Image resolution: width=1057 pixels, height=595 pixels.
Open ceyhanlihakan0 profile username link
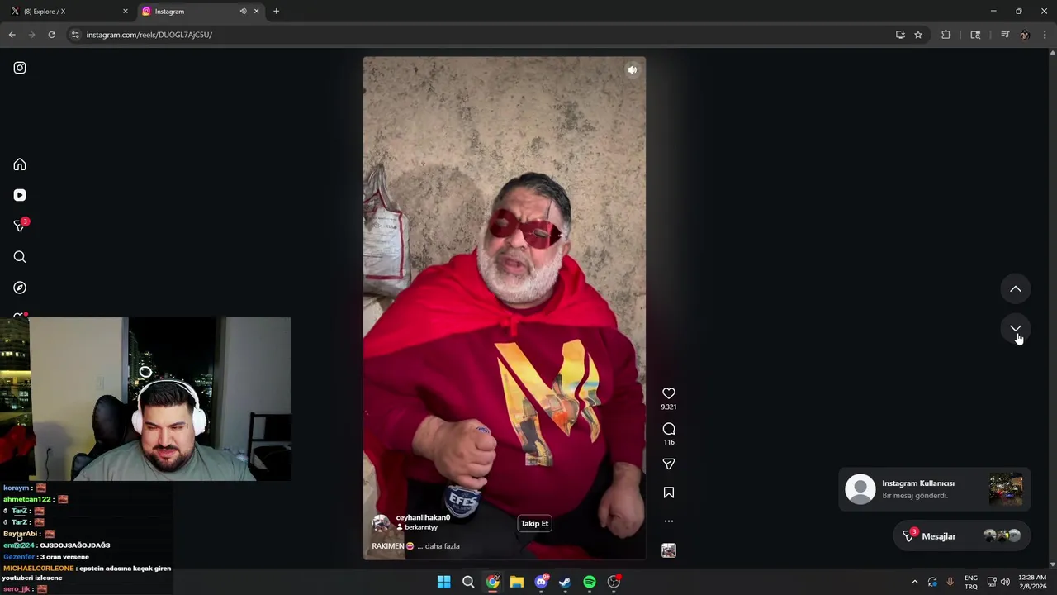[x=423, y=517]
